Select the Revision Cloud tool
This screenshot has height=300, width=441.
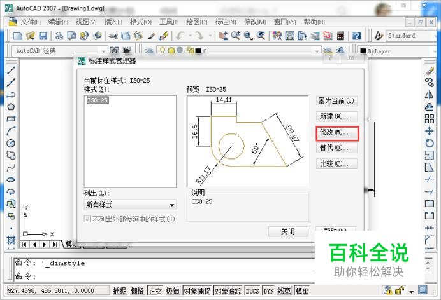(11, 155)
